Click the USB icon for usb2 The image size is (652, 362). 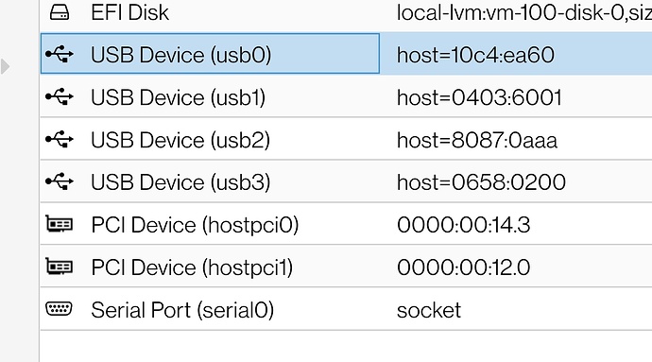60,139
